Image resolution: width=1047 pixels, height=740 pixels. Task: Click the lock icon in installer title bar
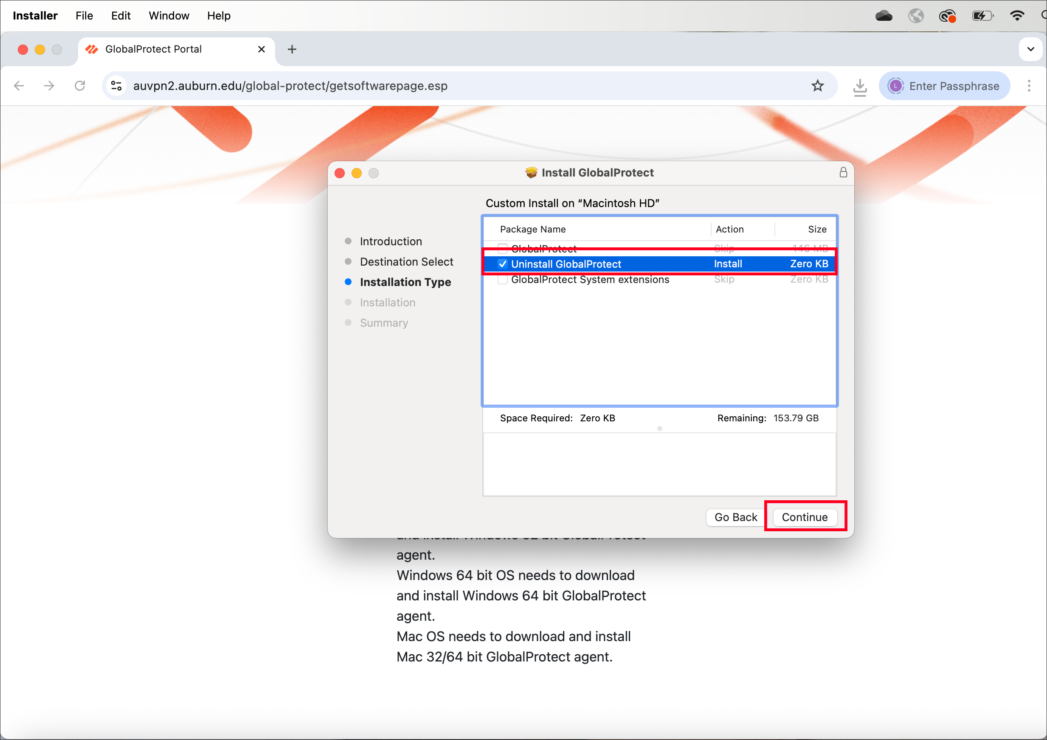click(843, 172)
